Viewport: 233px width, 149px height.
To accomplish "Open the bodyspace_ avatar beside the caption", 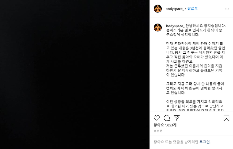I will pos(158,27).
